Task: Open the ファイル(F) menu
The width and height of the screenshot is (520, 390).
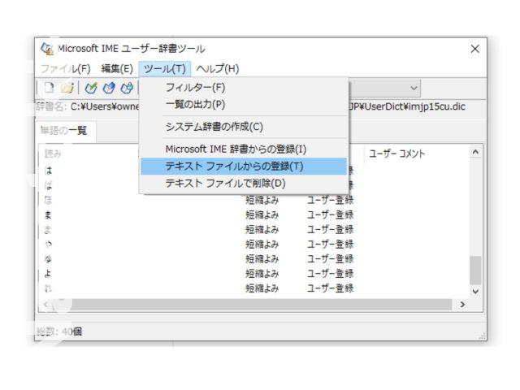Action: click(65, 68)
